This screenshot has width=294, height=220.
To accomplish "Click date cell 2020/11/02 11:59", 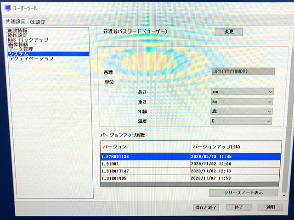I will click(234, 178).
